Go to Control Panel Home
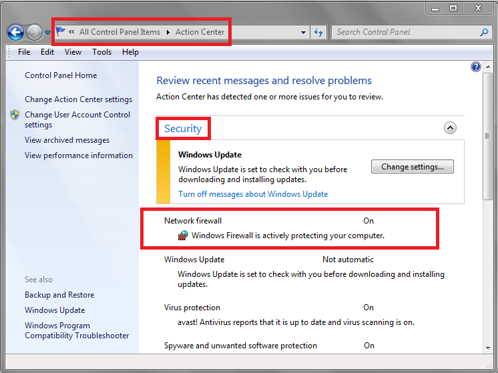This screenshot has width=498, height=373. [61, 75]
